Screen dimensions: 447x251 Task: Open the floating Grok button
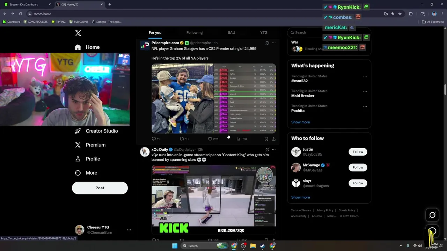pos(432,215)
